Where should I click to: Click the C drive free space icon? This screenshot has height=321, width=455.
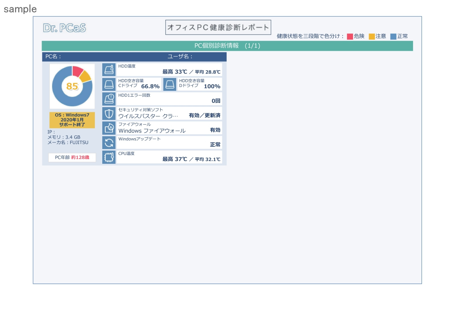109,84
